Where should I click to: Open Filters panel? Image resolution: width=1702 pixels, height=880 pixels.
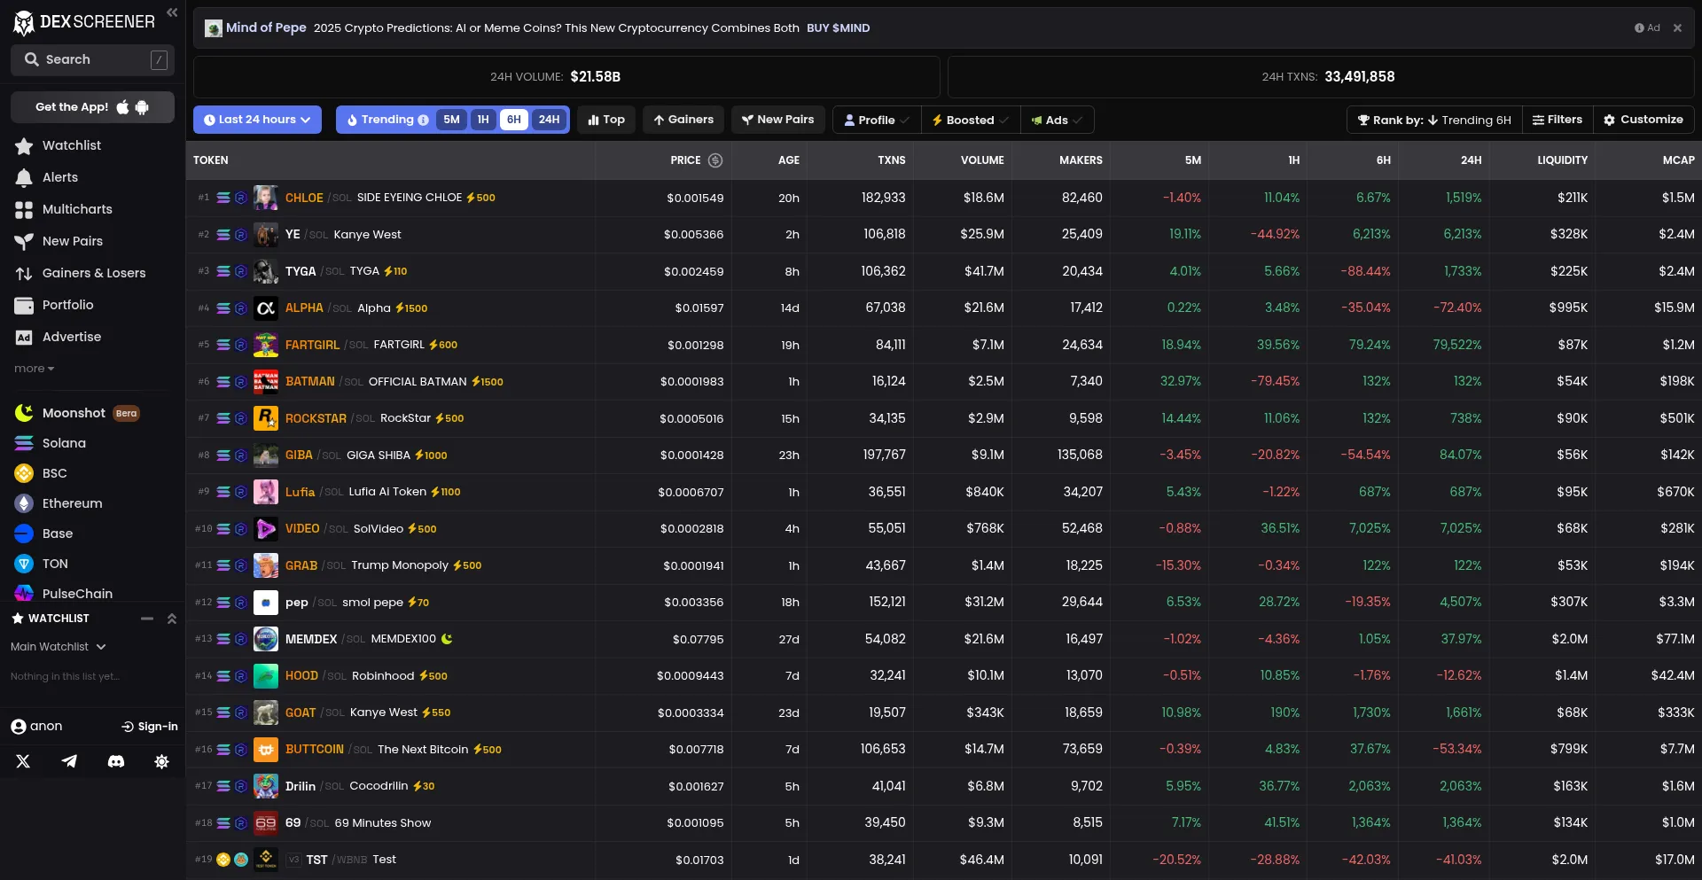coord(1558,120)
